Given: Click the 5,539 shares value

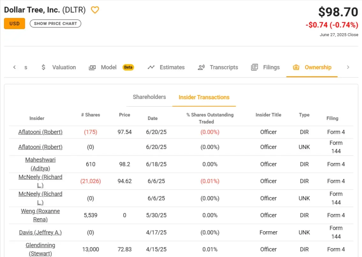Looking at the screenshot, I should click(x=91, y=215).
